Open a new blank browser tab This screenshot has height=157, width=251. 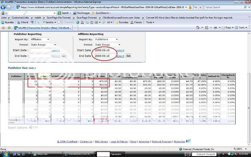(75, 28)
